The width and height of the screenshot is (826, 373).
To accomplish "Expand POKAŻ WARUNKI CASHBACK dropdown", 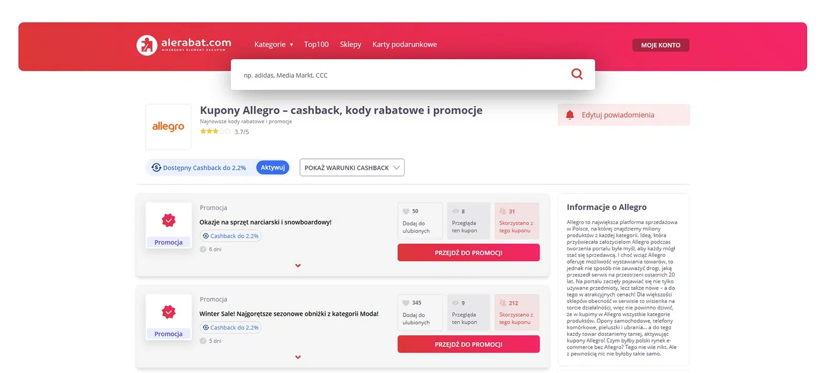I will (352, 168).
